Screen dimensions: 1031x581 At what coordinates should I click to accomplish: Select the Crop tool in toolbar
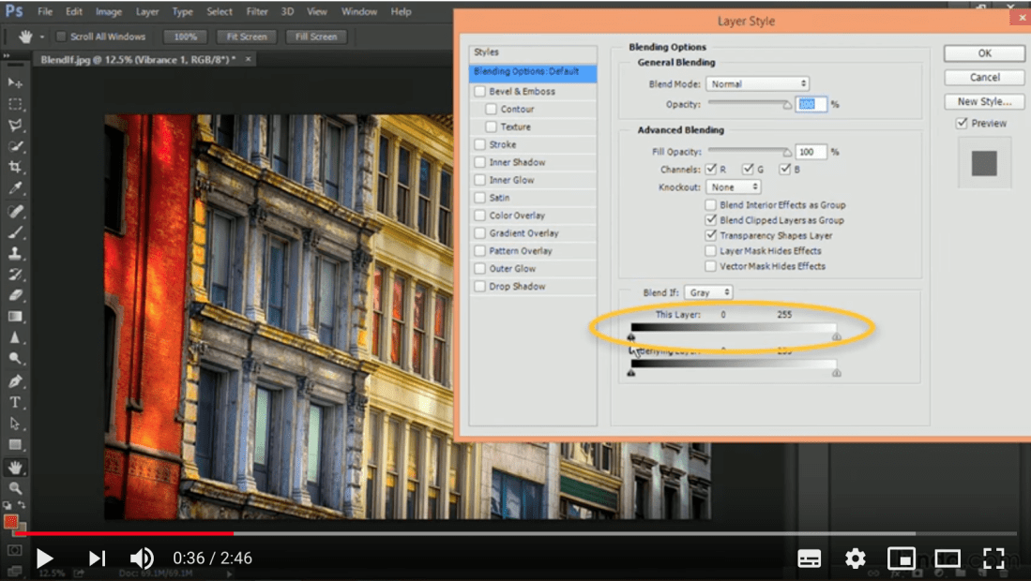[15, 168]
